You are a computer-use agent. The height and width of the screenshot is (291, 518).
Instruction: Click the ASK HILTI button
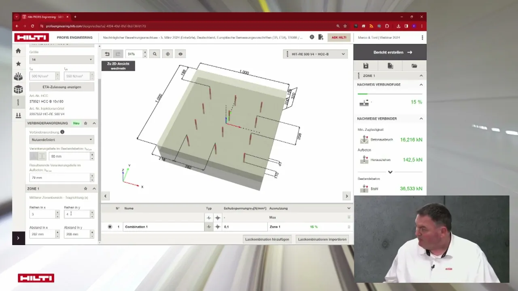339,37
